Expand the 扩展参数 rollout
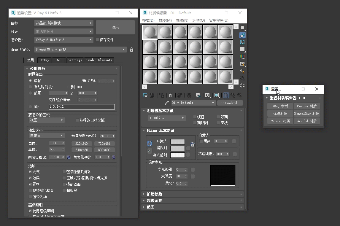Viewport: 340px width, 226px height. point(154,194)
